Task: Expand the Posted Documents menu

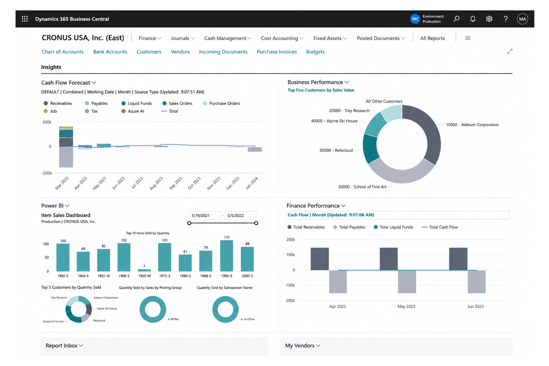Action: pos(381,38)
